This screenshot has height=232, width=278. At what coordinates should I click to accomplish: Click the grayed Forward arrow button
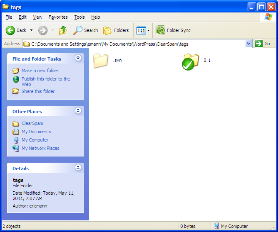(43, 30)
